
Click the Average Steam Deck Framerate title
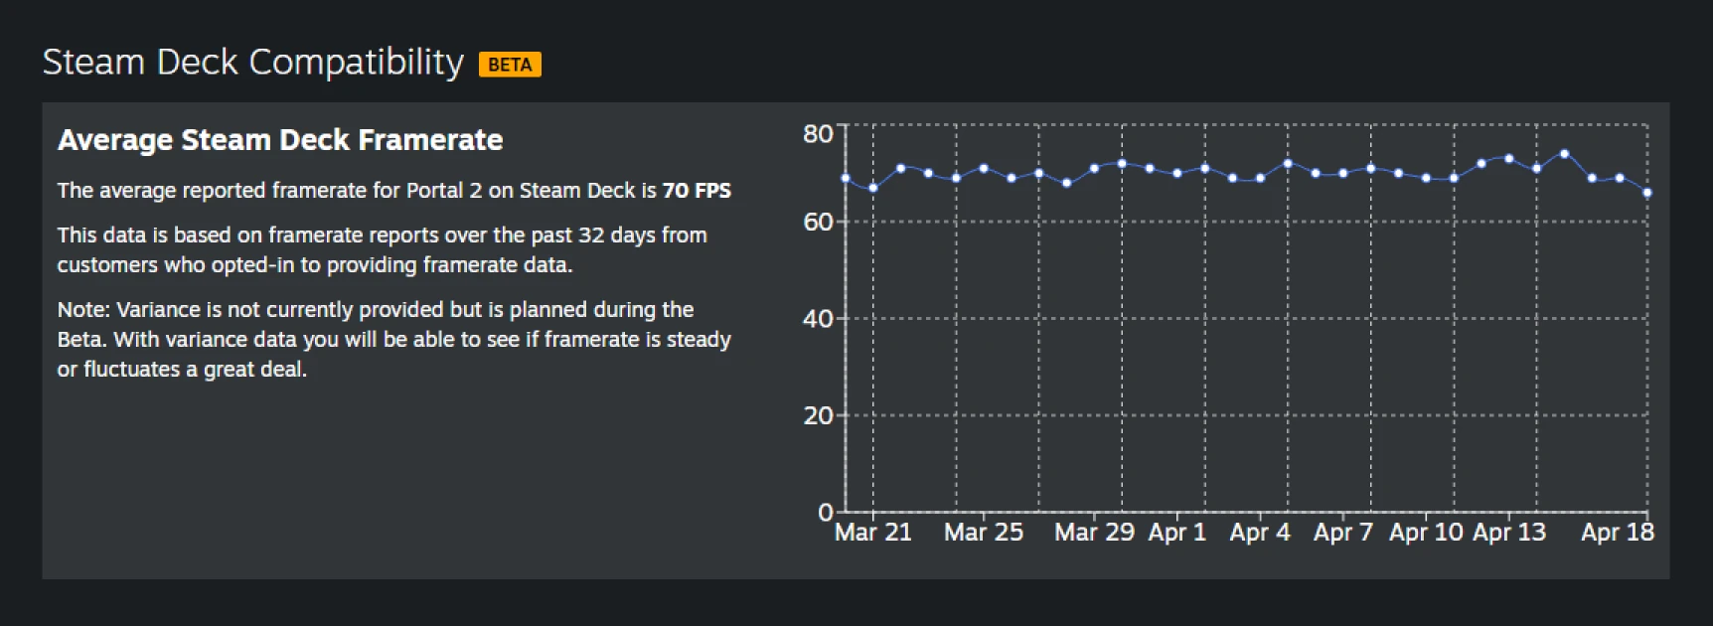tap(280, 140)
